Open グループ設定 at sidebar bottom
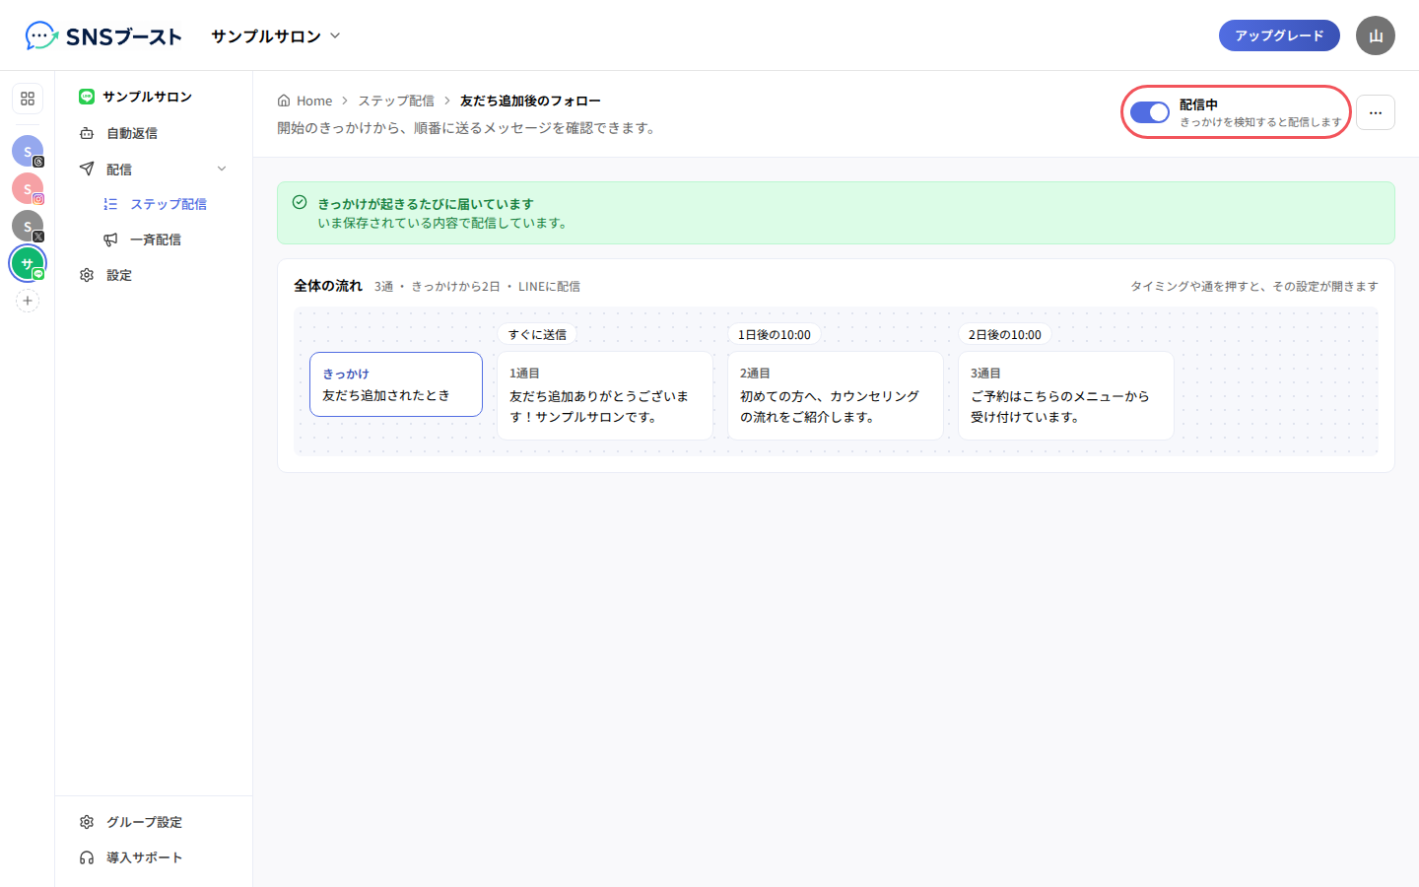This screenshot has width=1419, height=887. tap(154, 822)
